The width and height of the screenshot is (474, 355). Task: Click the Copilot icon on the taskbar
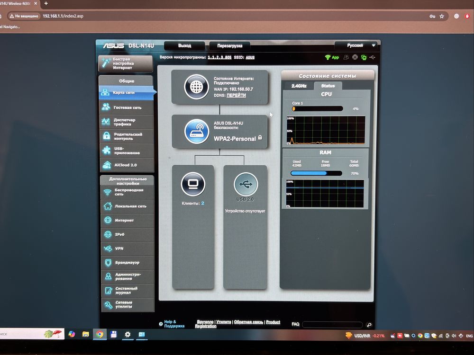72,334
